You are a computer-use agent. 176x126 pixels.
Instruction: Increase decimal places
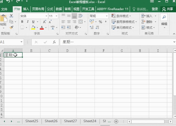click(92, 27)
